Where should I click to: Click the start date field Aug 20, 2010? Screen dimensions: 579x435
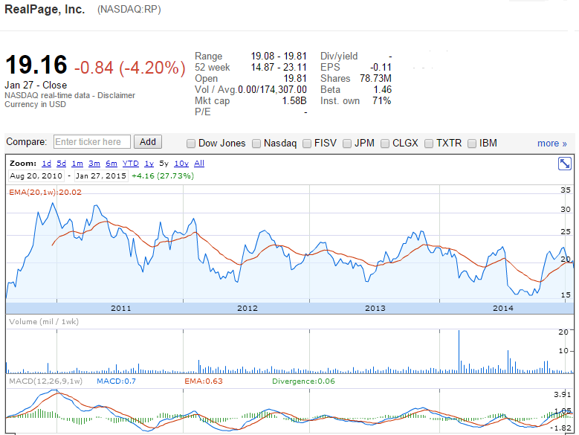36,175
